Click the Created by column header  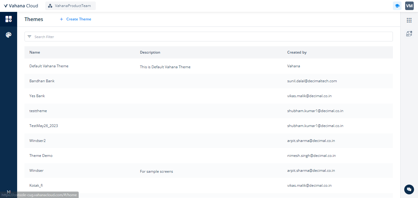pos(297,52)
